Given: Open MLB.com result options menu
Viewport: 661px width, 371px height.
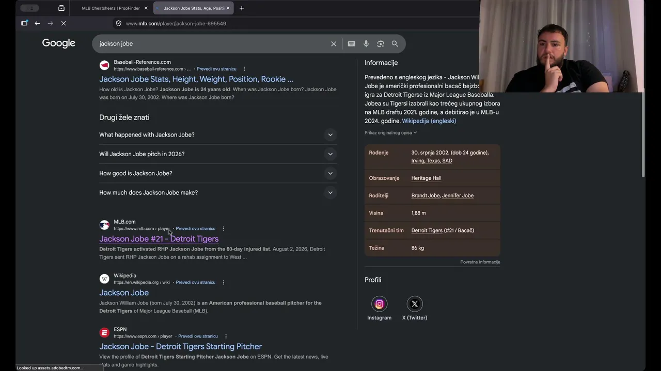Looking at the screenshot, I should click(x=223, y=229).
